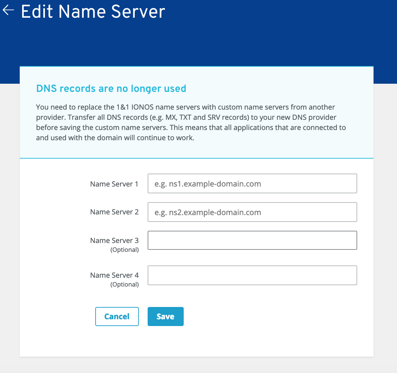Click the "e.g. ns1.example-domain.com" placeholder text
This screenshot has height=373, width=397.
click(208, 184)
